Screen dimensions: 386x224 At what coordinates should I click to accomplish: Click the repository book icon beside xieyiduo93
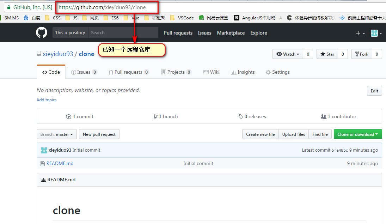(x=39, y=54)
